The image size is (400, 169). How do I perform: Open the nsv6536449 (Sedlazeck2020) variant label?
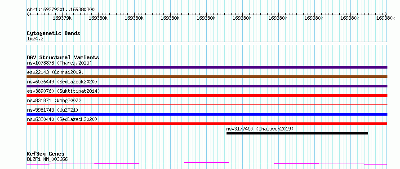(62, 82)
